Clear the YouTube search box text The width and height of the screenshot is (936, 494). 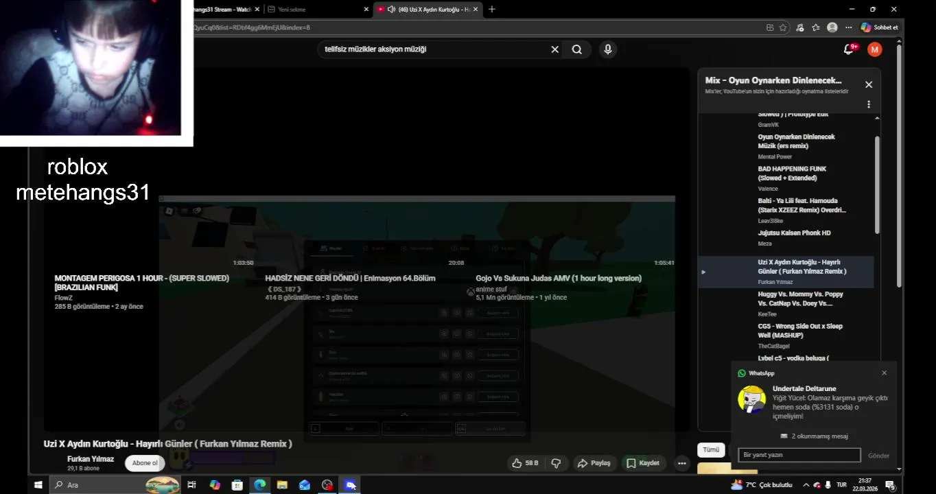click(554, 49)
